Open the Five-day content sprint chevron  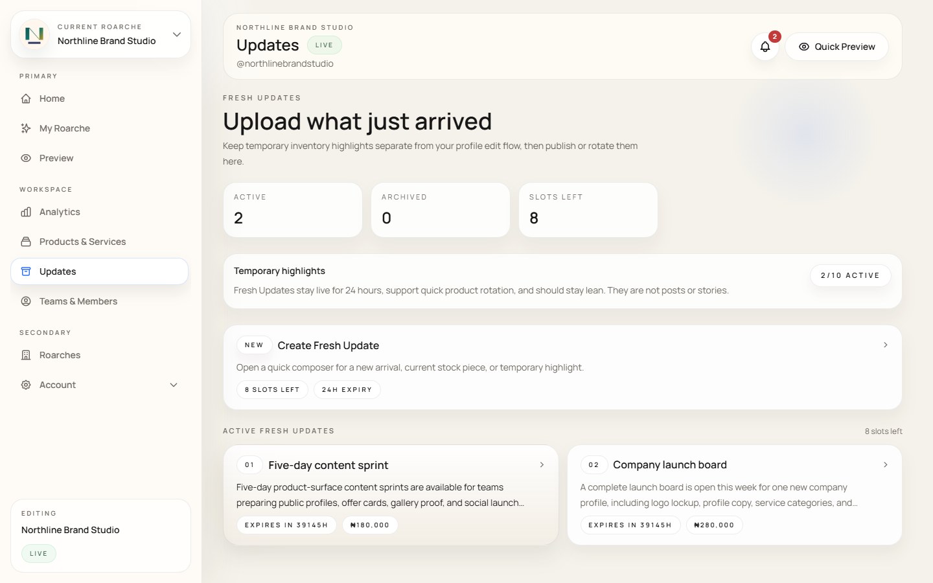click(x=542, y=465)
